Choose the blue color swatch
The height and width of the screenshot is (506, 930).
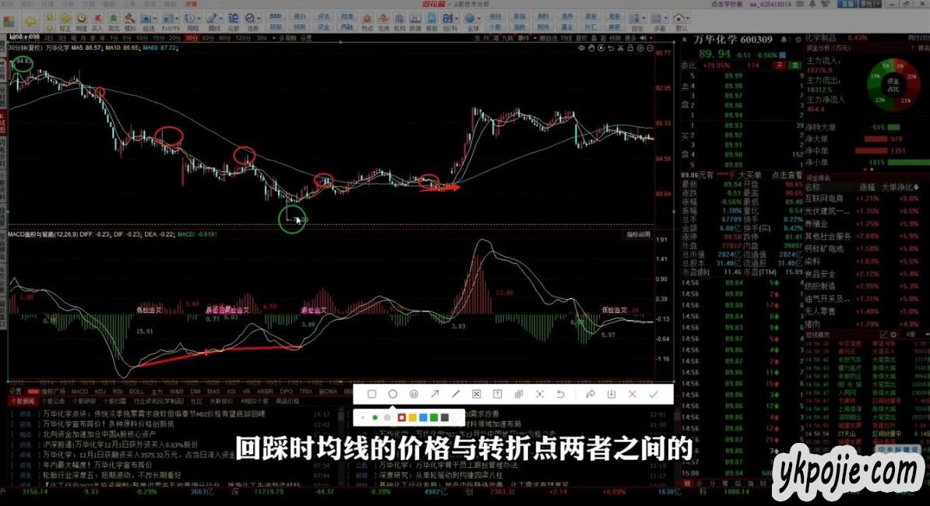[x=423, y=418]
